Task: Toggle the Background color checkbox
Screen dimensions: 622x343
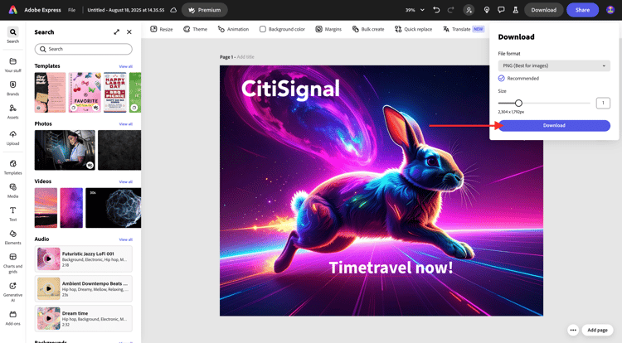Action: click(263, 29)
